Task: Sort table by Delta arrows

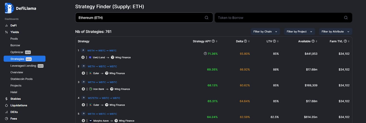Action: (249, 41)
